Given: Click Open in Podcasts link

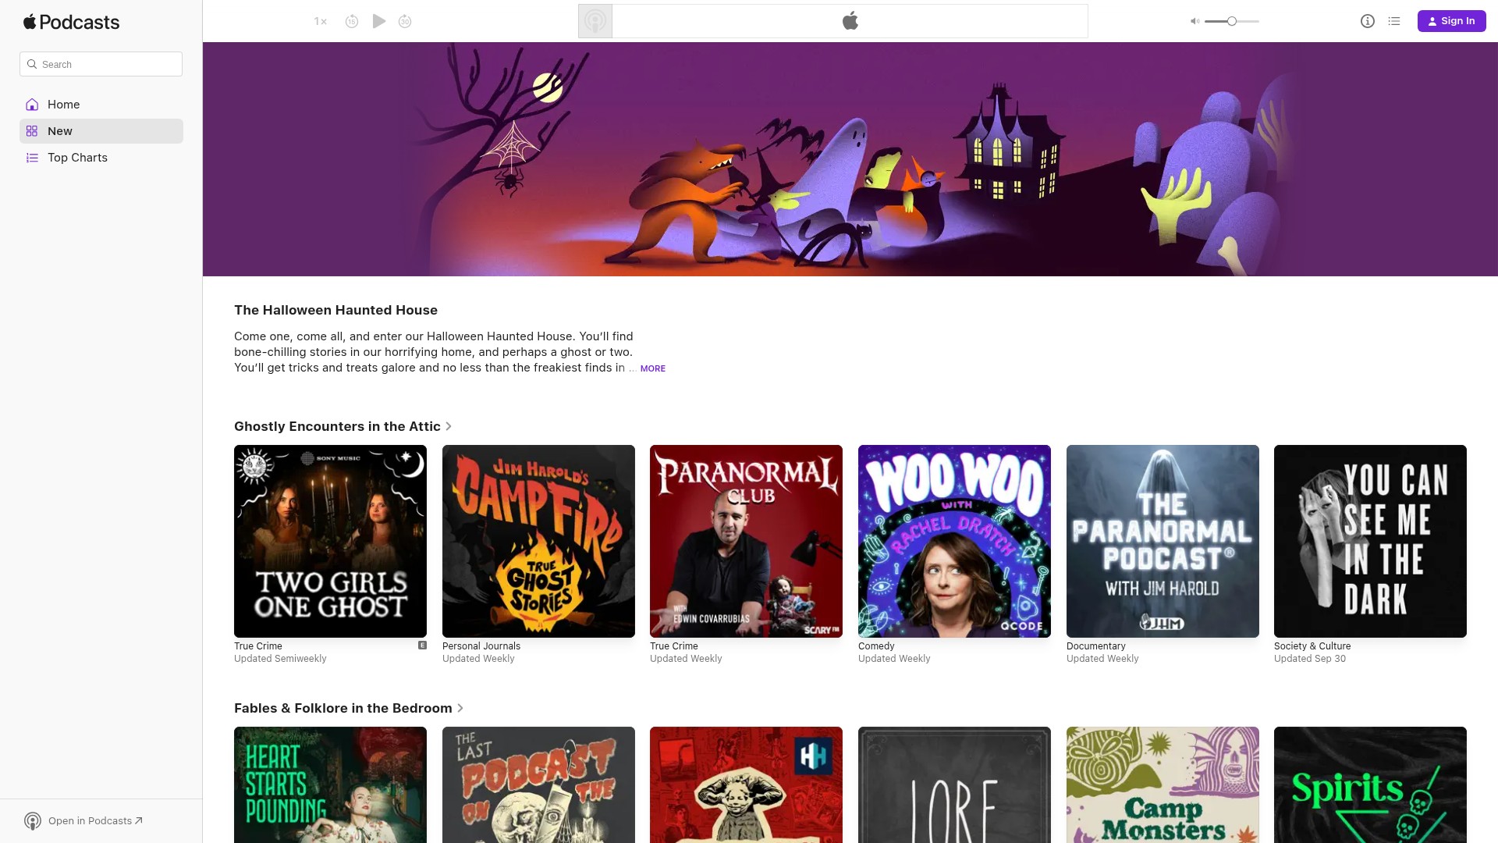Looking at the screenshot, I should (x=95, y=820).
